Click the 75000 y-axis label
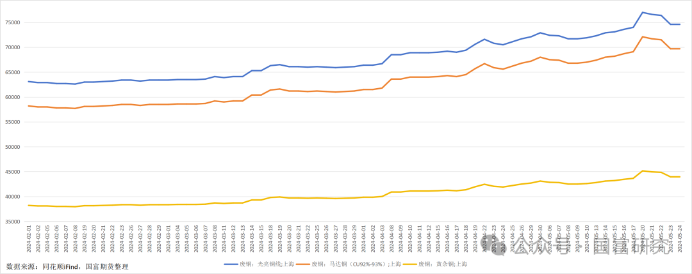The height and width of the screenshot is (274, 692). [x=12, y=22]
